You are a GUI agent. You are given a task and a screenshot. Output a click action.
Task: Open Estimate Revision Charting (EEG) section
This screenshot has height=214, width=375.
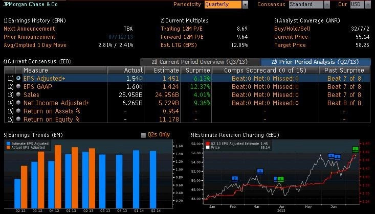pos(235,135)
